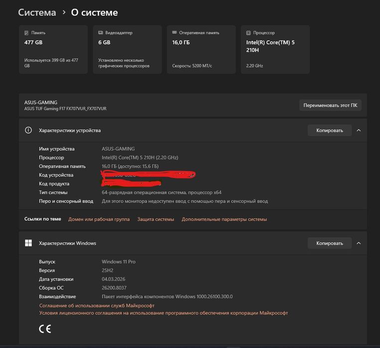Click the CPU icon on the Процессор card

click(249, 33)
